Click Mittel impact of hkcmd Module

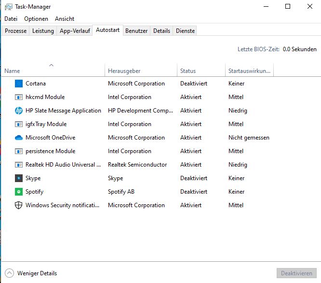pyautogui.click(x=236, y=97)
